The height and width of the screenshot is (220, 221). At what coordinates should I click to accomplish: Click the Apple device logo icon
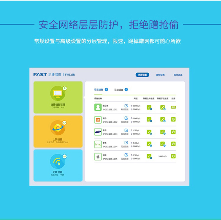pos(98,157)
